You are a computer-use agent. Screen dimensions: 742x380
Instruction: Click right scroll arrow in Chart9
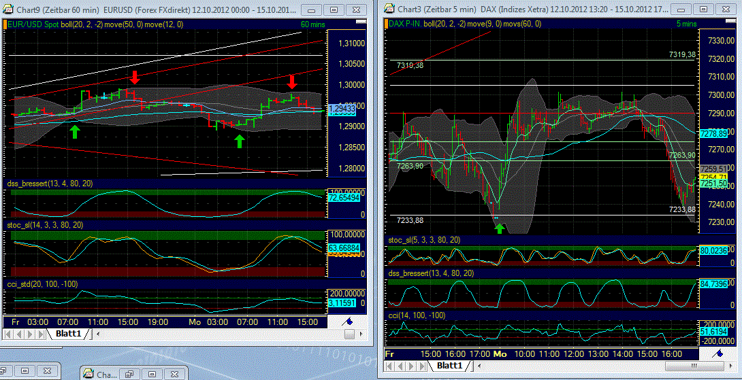[x=362, y=334]
